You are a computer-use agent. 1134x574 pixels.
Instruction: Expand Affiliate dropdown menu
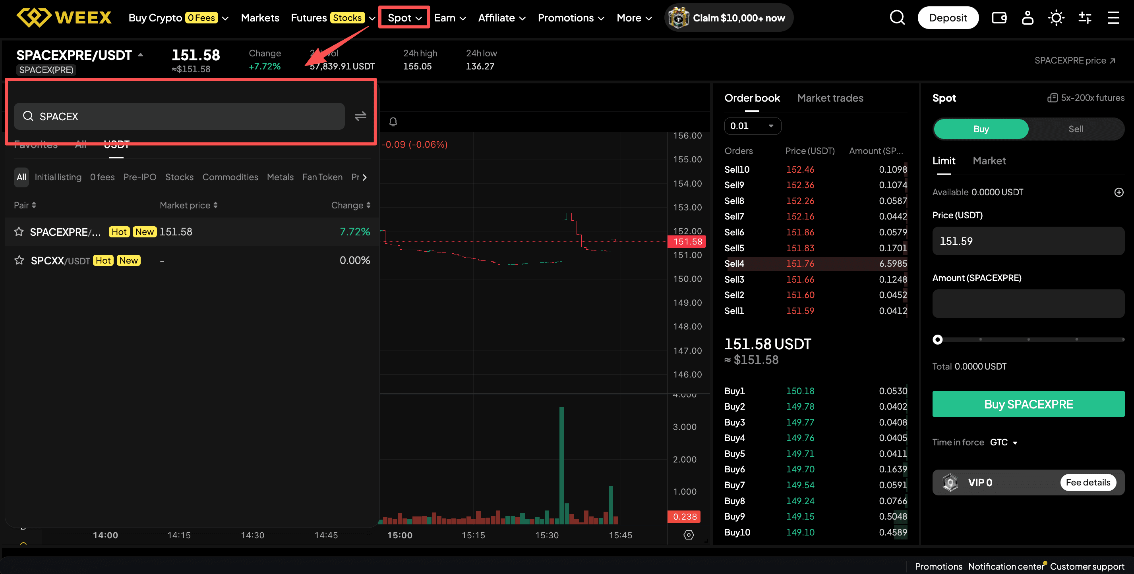click(x=502, y=17)
